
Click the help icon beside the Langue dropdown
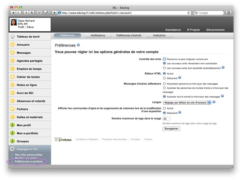point(214,102)
